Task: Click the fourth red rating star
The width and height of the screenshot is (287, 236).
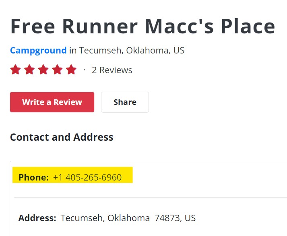Action: [57, 70]
